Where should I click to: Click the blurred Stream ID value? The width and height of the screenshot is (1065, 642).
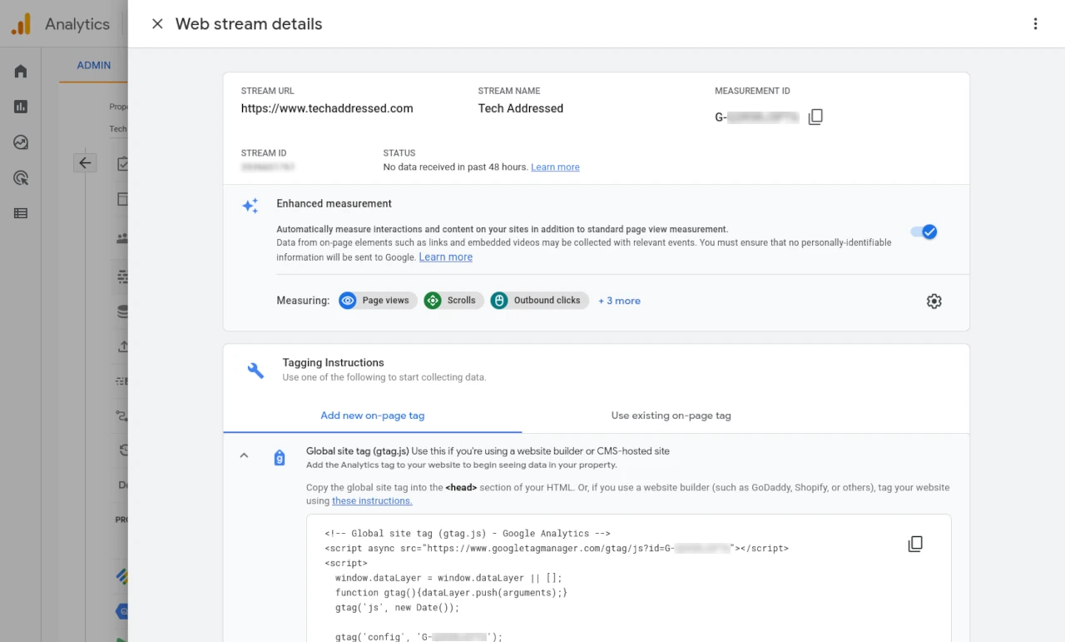tap(268, 167)
